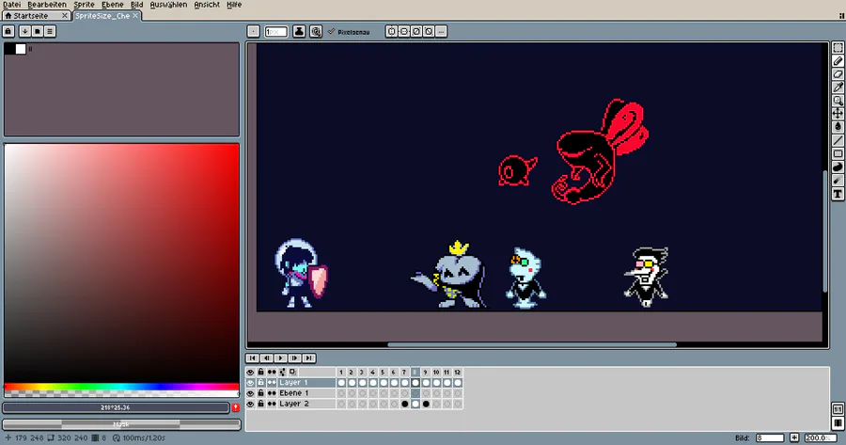The height and width of the screenshot is (445, 846).
Task: Click the Bild frame number field
Action: coord(769,437)
